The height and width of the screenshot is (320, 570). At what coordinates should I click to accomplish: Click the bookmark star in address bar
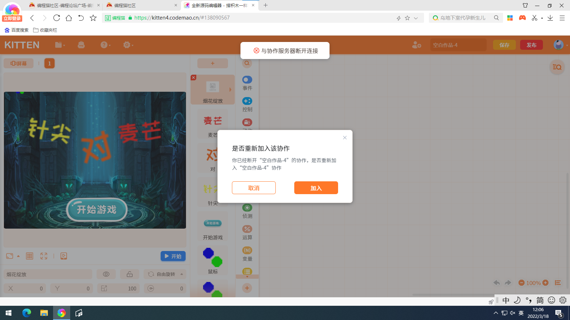[407, 18]
